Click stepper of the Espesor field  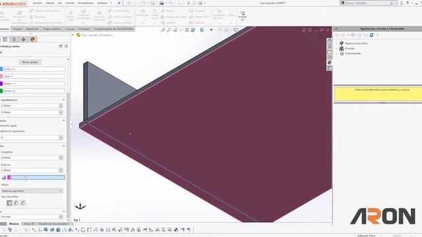pos(61,171)
